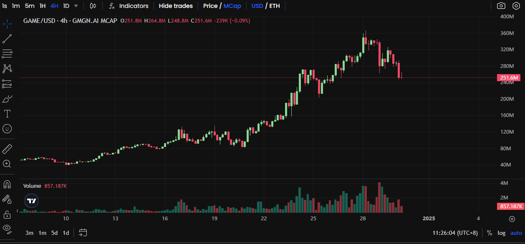Screen dimensions: 525x244
Task: Select the ruler measure tool
Action: (x=7, y=149)
